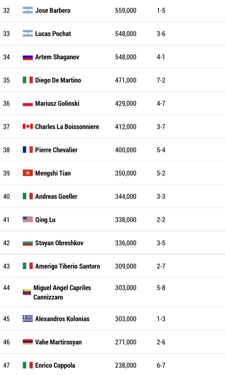
Task: Click rank number 42 in the list
Action: click(7, 243)
